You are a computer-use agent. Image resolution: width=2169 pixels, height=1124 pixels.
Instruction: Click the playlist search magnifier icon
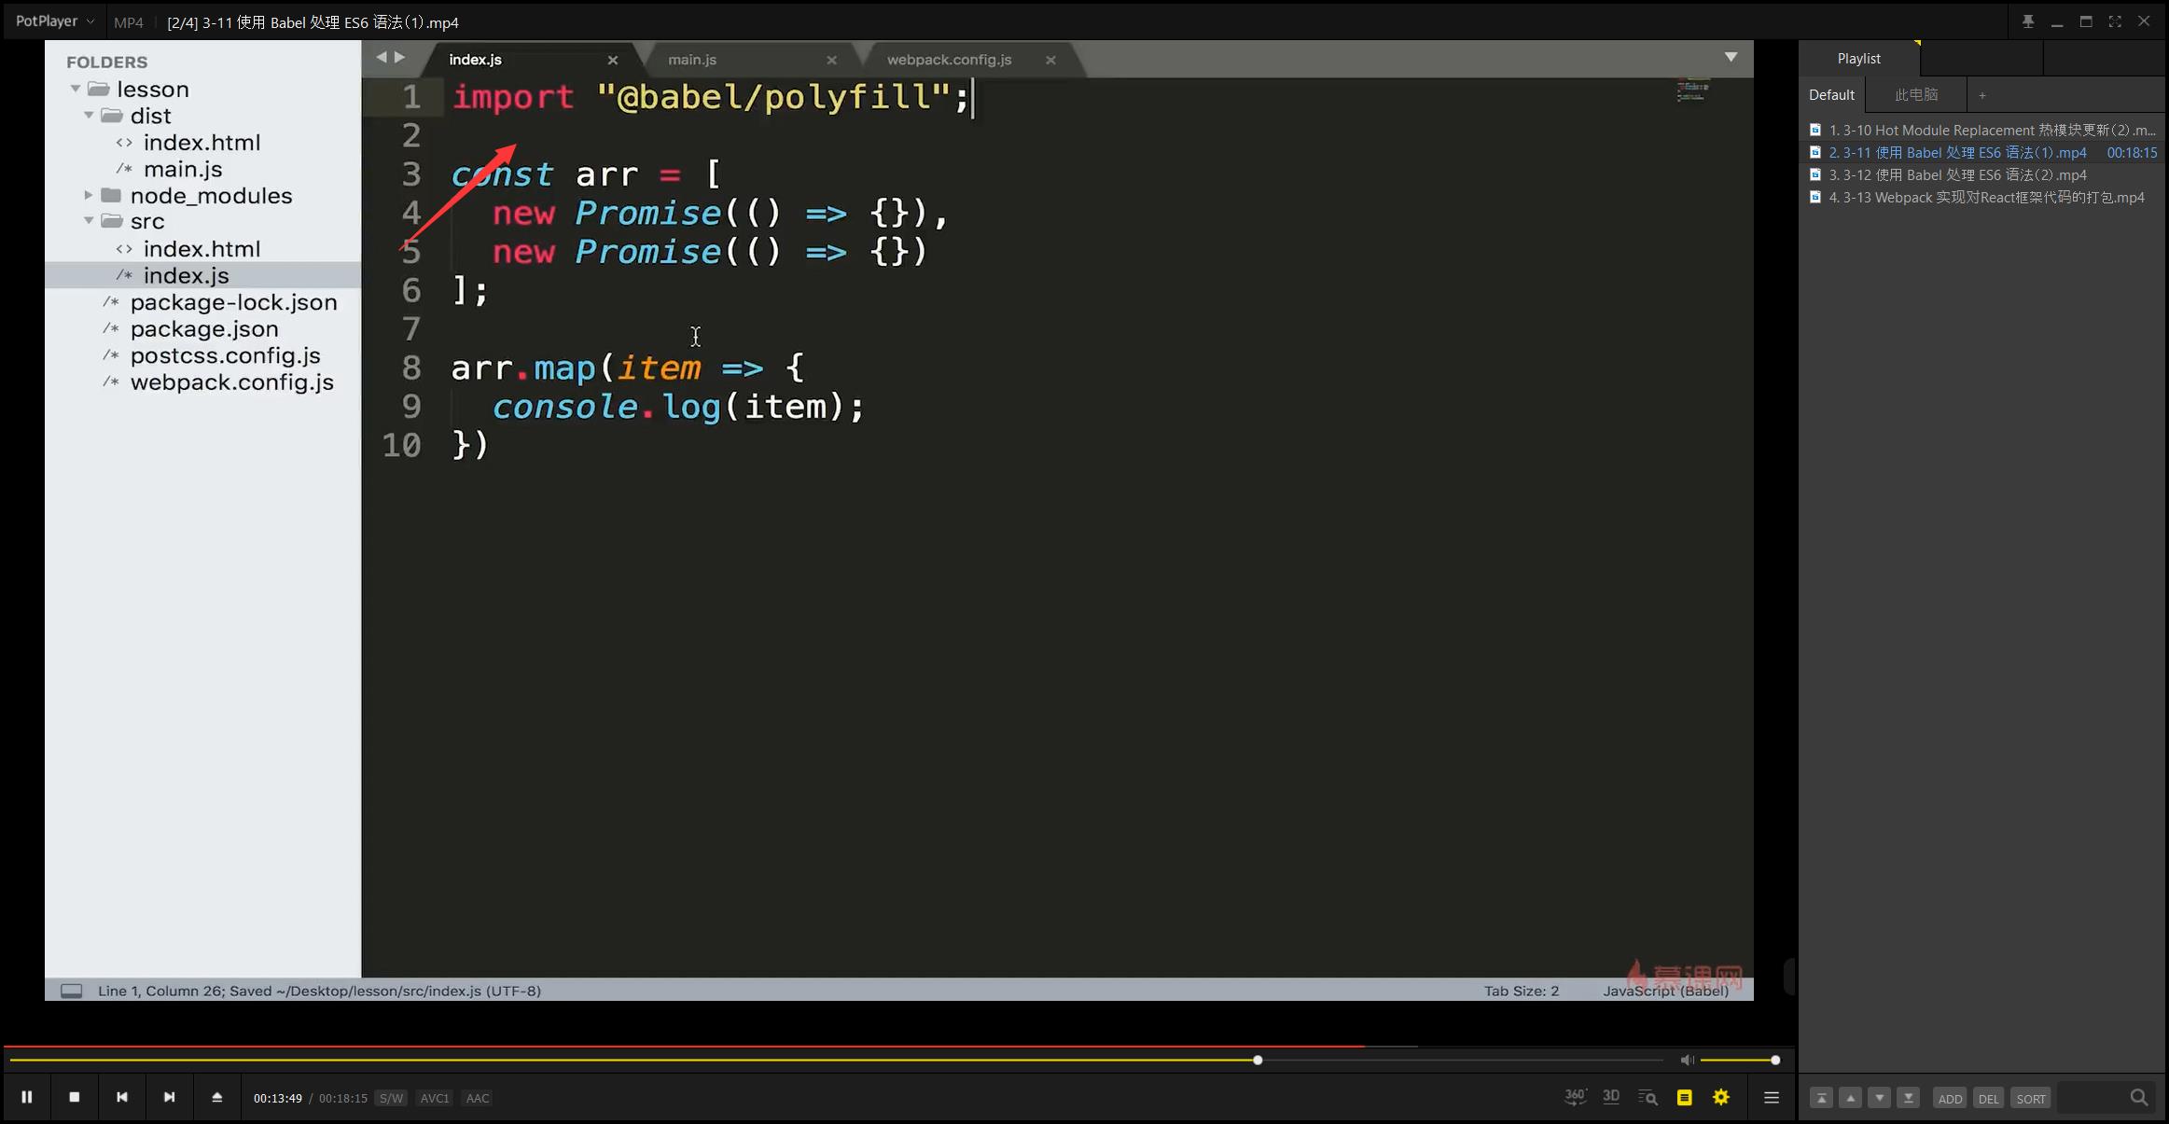click(2139, 1098)
